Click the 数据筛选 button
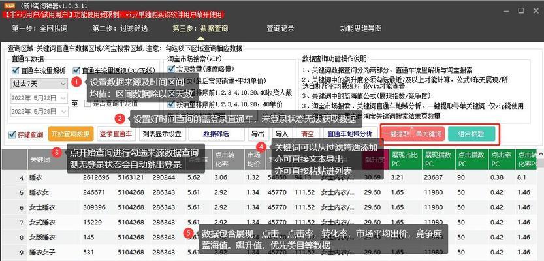The height and width of the screenshot is (261, 544). click(217, 134)
